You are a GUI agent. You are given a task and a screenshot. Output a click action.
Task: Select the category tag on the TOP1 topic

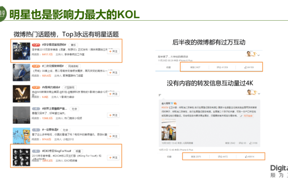click(x=73, y=45)
